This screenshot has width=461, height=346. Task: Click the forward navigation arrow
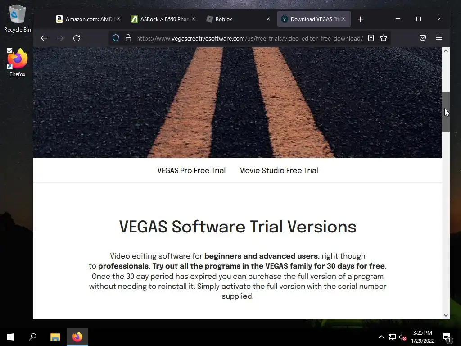click(60, 38)
